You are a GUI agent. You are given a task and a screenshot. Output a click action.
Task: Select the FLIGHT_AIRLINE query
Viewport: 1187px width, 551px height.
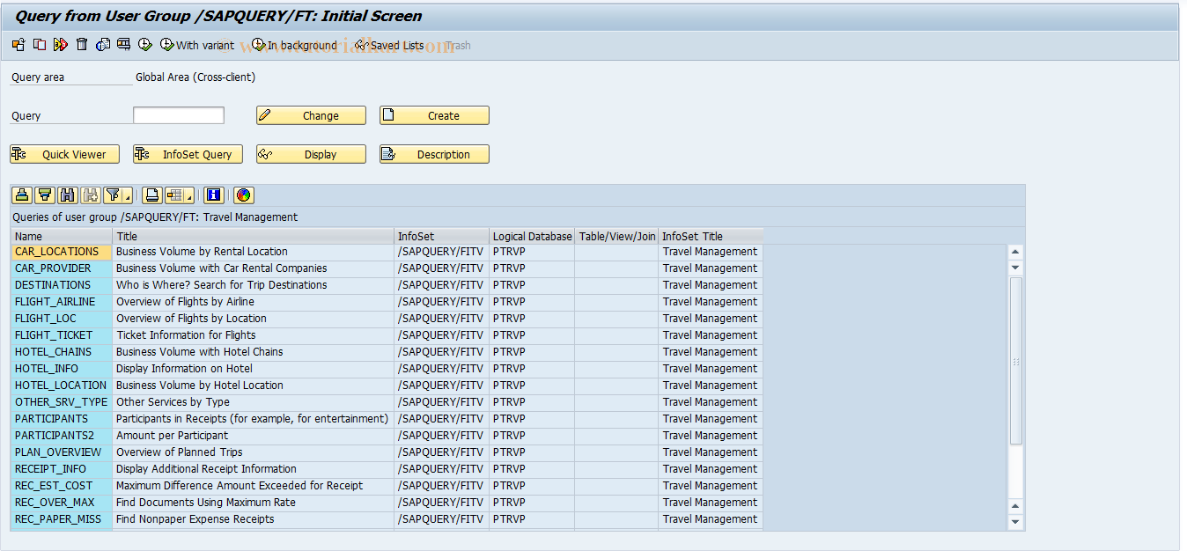point(62,302)
